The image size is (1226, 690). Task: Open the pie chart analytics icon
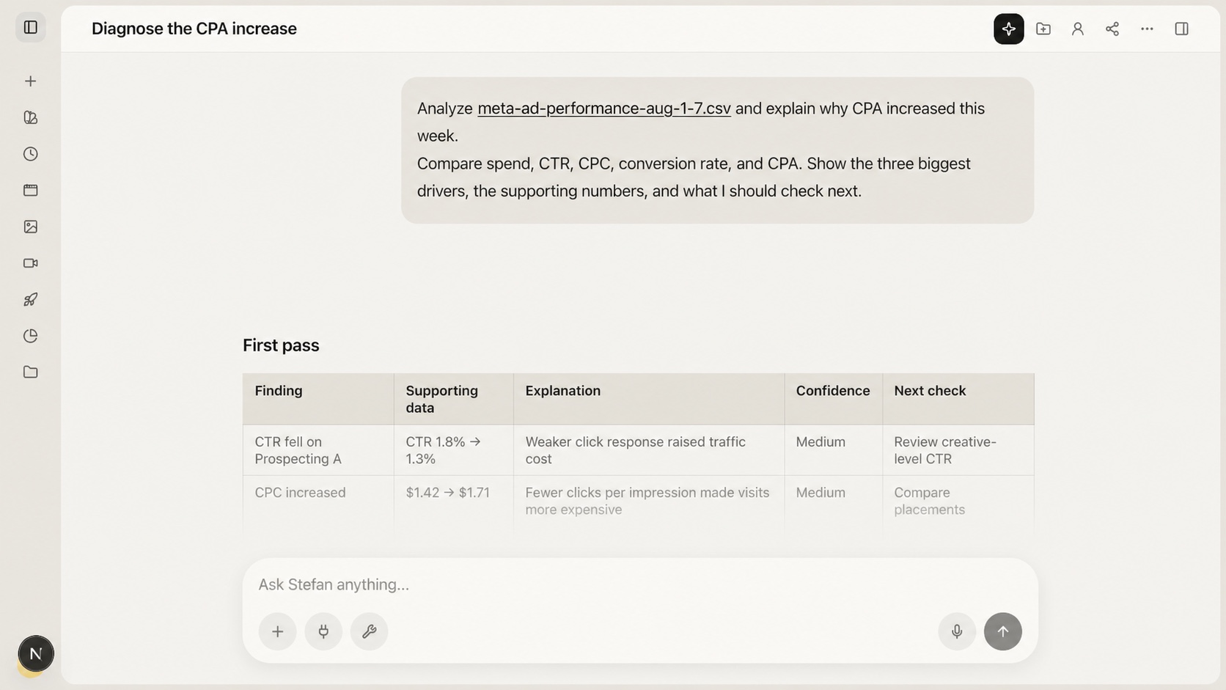31,336
